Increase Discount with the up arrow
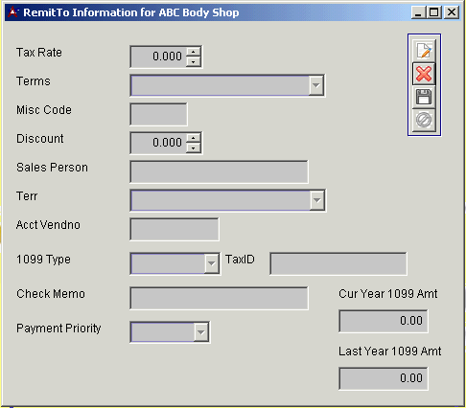 (x=194, y=138)
